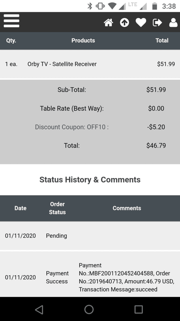
Task: Select the Payment Success status entry
Action: [x=57, y=277]
